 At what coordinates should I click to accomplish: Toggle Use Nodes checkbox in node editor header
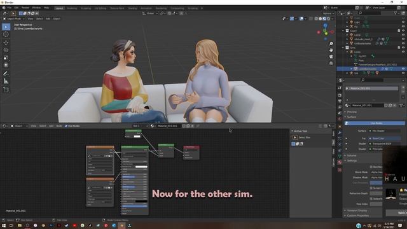click(66, 126)
